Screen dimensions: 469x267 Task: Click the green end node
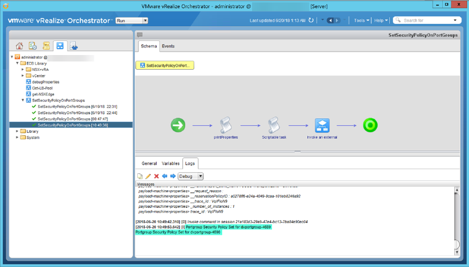coord(370,125)
